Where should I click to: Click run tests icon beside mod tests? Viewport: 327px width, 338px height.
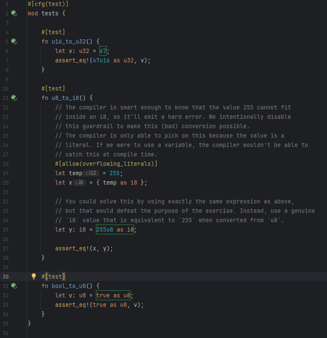14,13
